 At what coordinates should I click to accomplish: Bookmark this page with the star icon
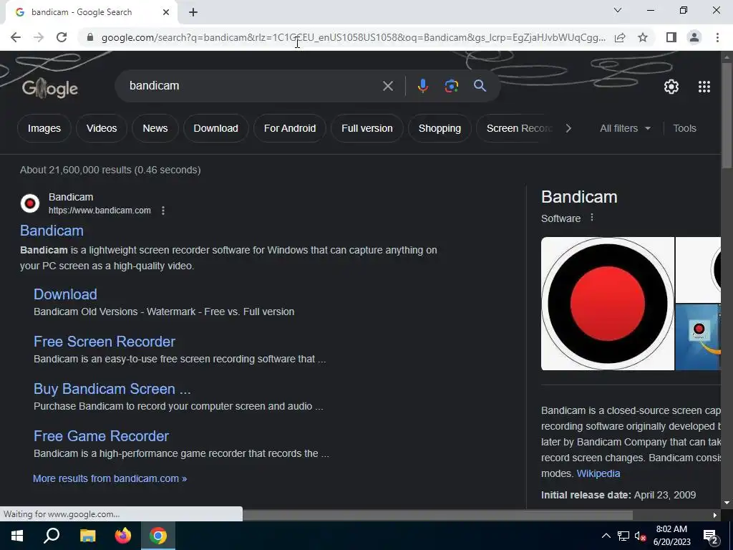tap(643, 37)
